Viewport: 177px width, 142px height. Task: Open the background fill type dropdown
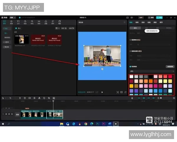click(152, 71)
